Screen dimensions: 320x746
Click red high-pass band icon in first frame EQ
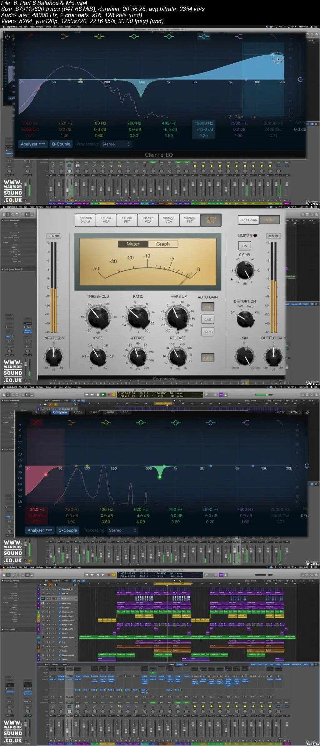[x=30, y=37]
